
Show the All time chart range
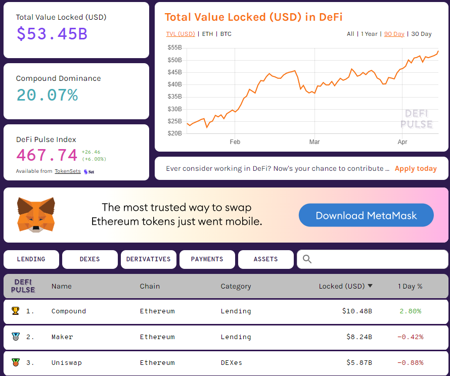pyautogui.click(x=350, y=34)
